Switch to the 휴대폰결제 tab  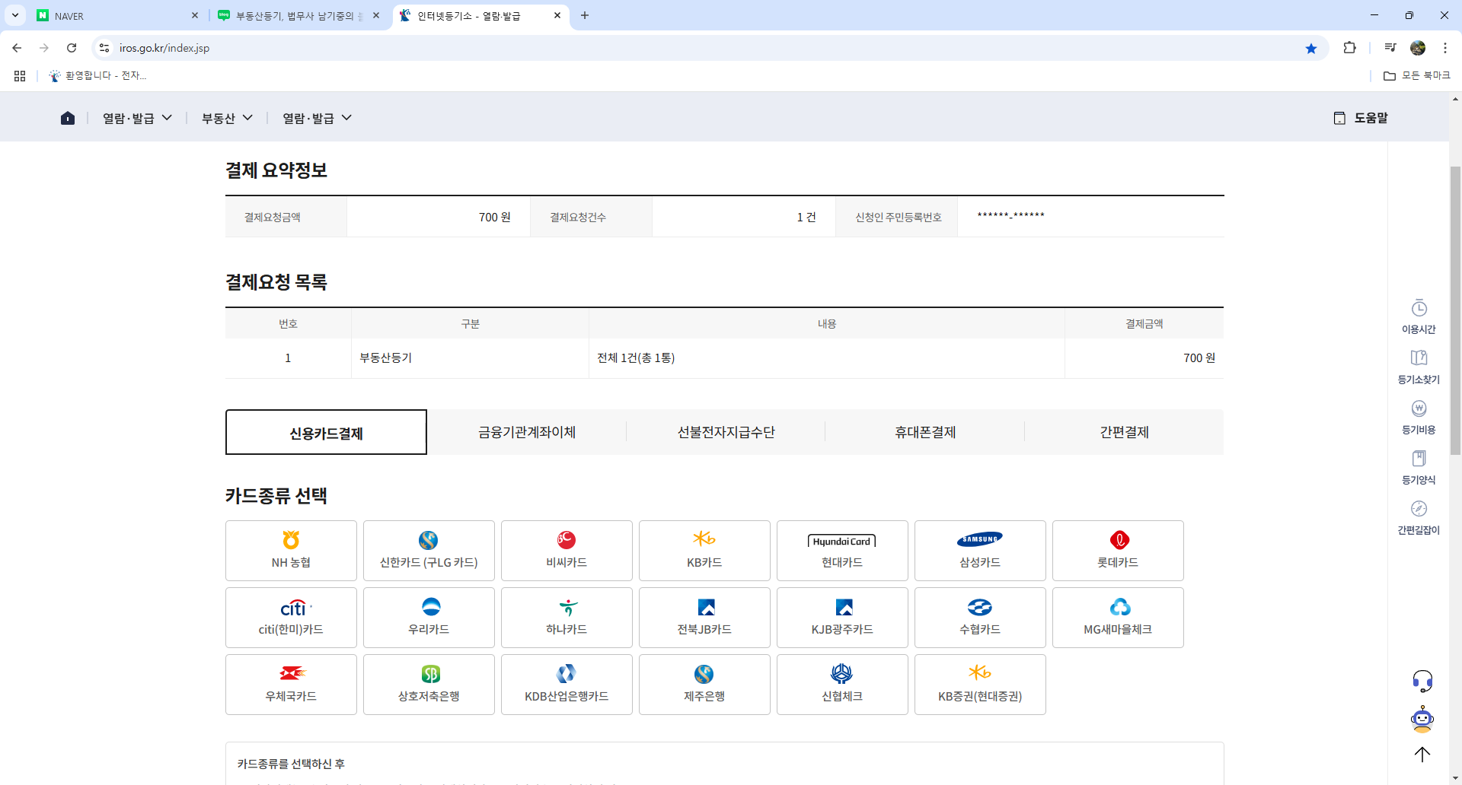[x=925, y=432]
